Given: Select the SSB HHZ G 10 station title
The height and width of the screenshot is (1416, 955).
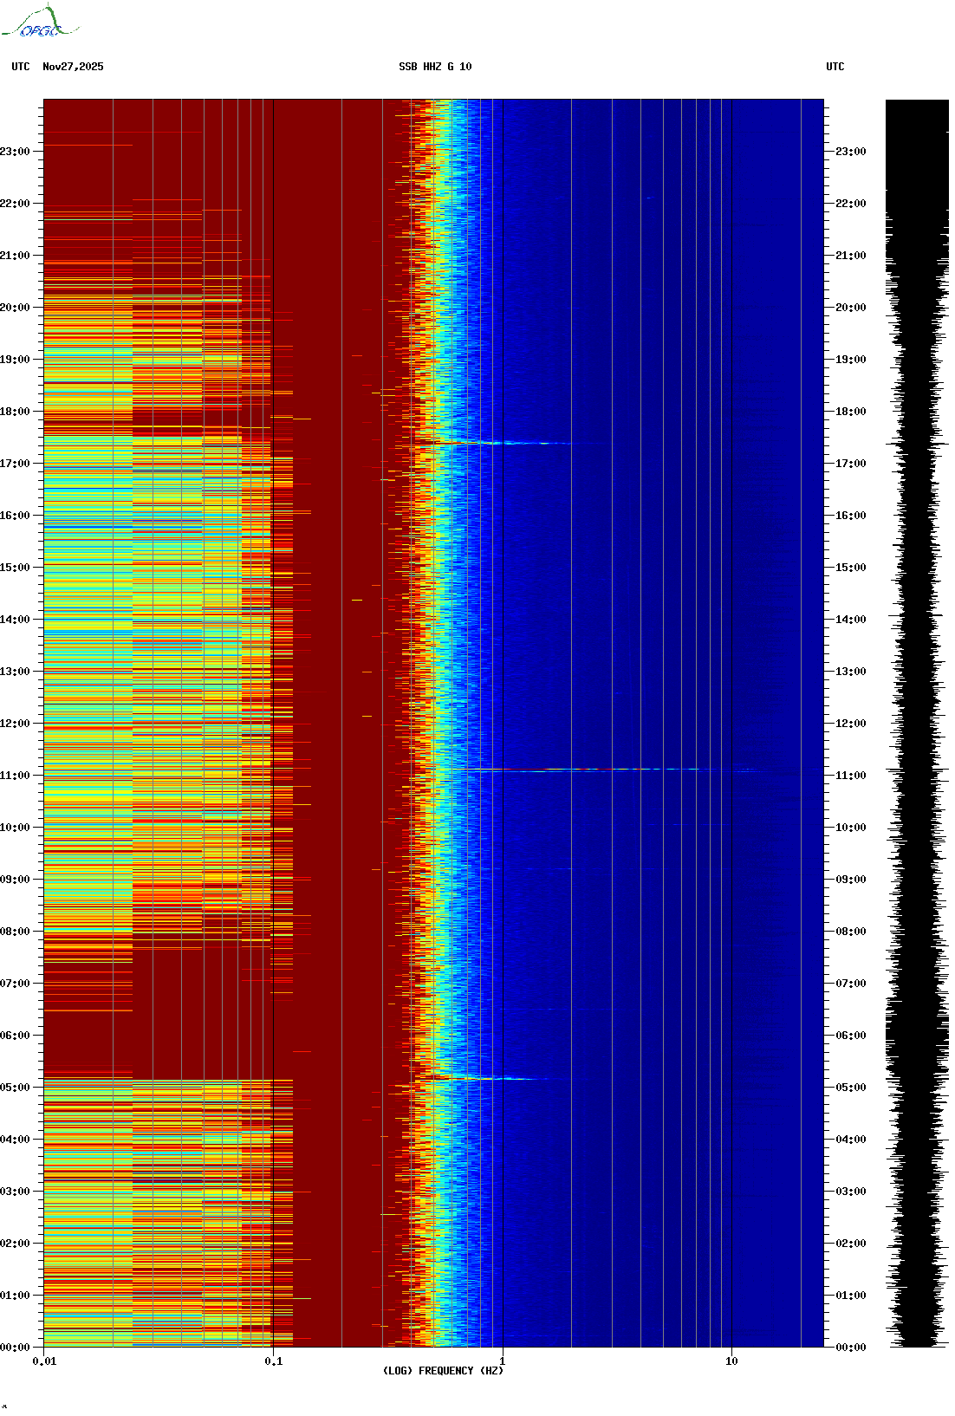Looking at the screenshot, I should tap(435, 67).
